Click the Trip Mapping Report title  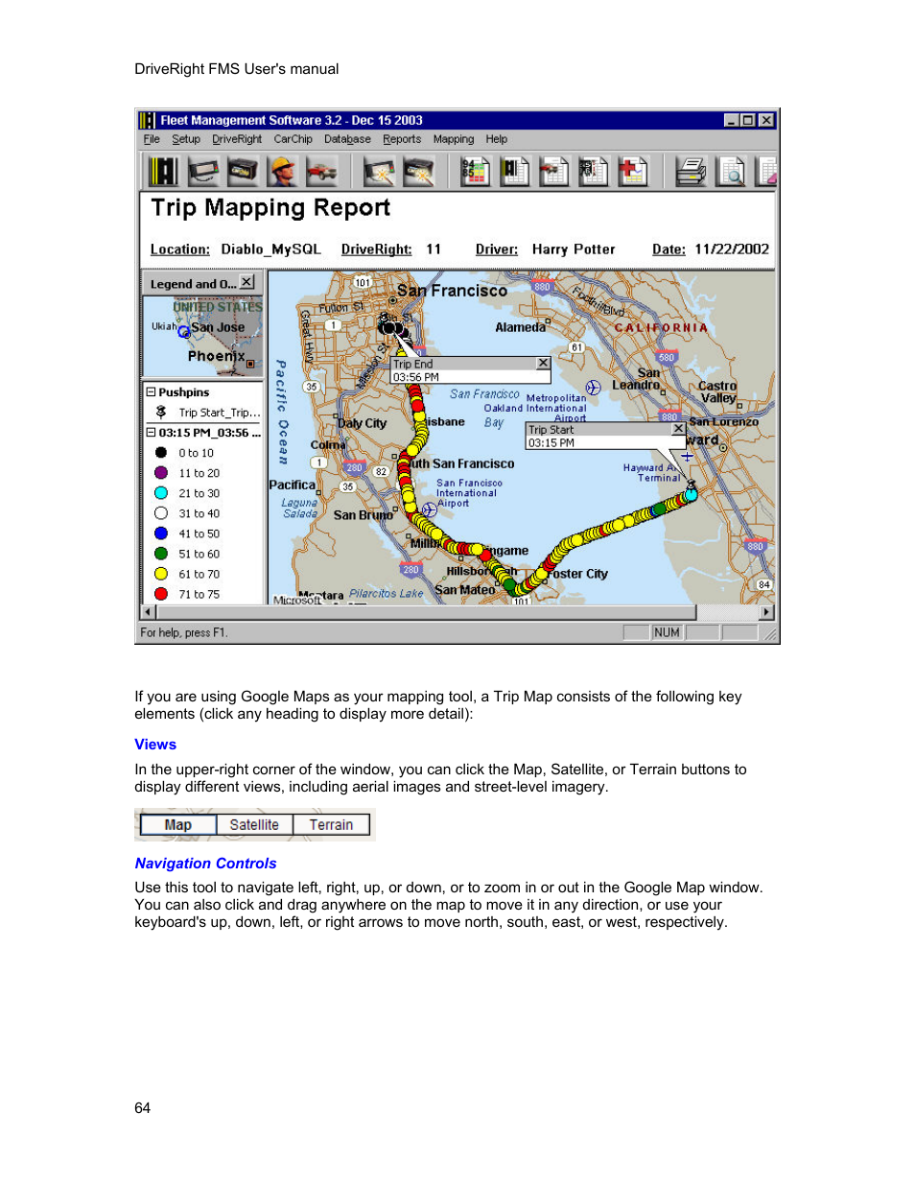(x=270, y=208)
